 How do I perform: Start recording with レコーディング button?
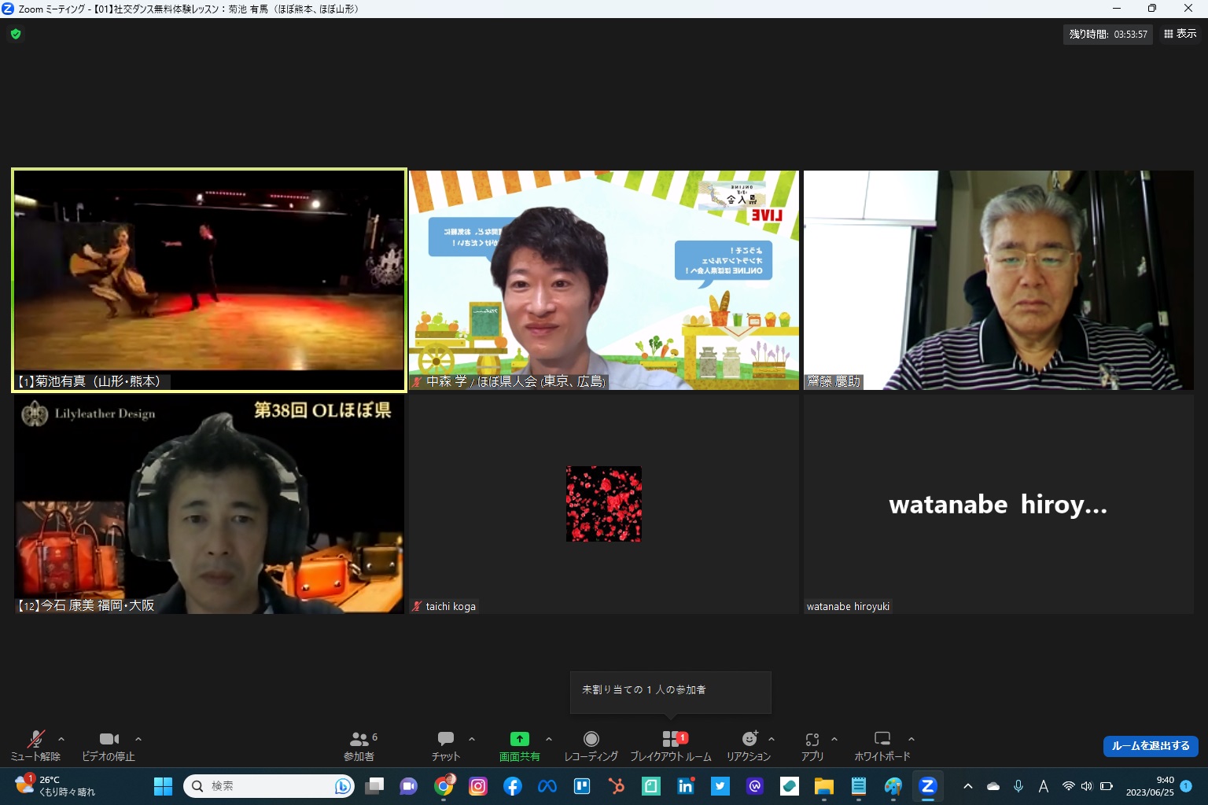[x=591, y=744]
